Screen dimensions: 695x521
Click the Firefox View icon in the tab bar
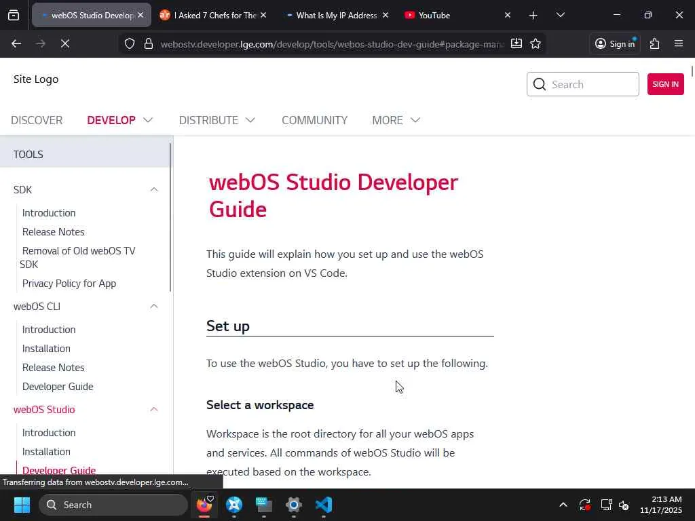(x=14, y=16)
